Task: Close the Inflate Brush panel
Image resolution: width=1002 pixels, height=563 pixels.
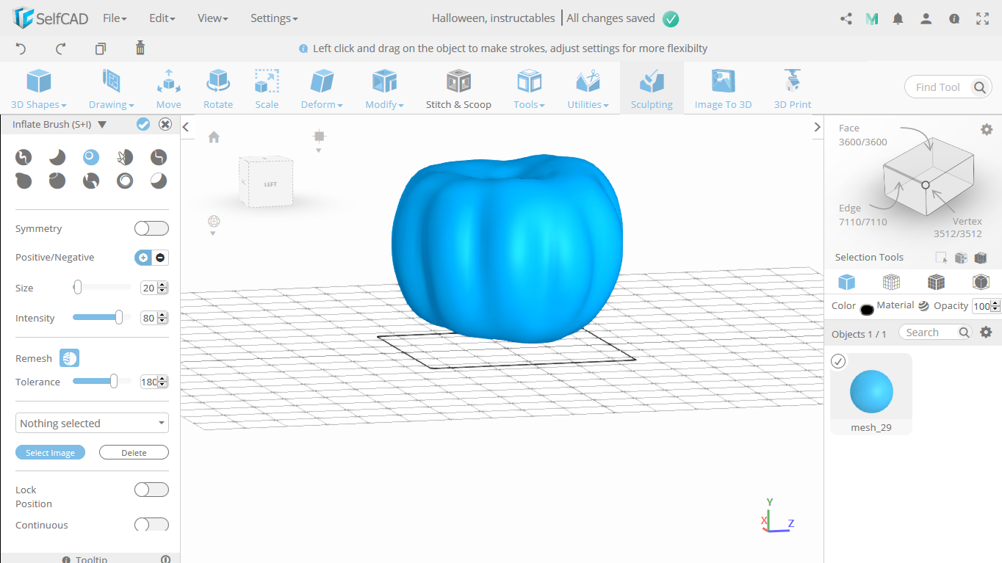Action: click(x=165, y=124)
